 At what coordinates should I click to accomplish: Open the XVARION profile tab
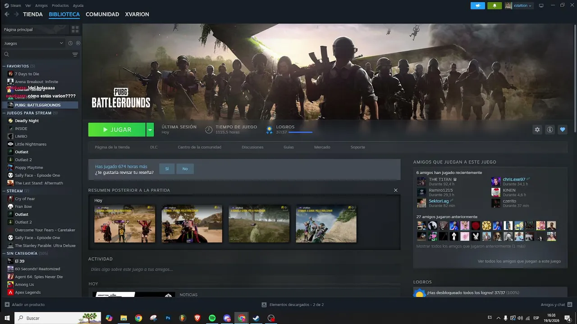pyautogui.click(x=137, y=14)
